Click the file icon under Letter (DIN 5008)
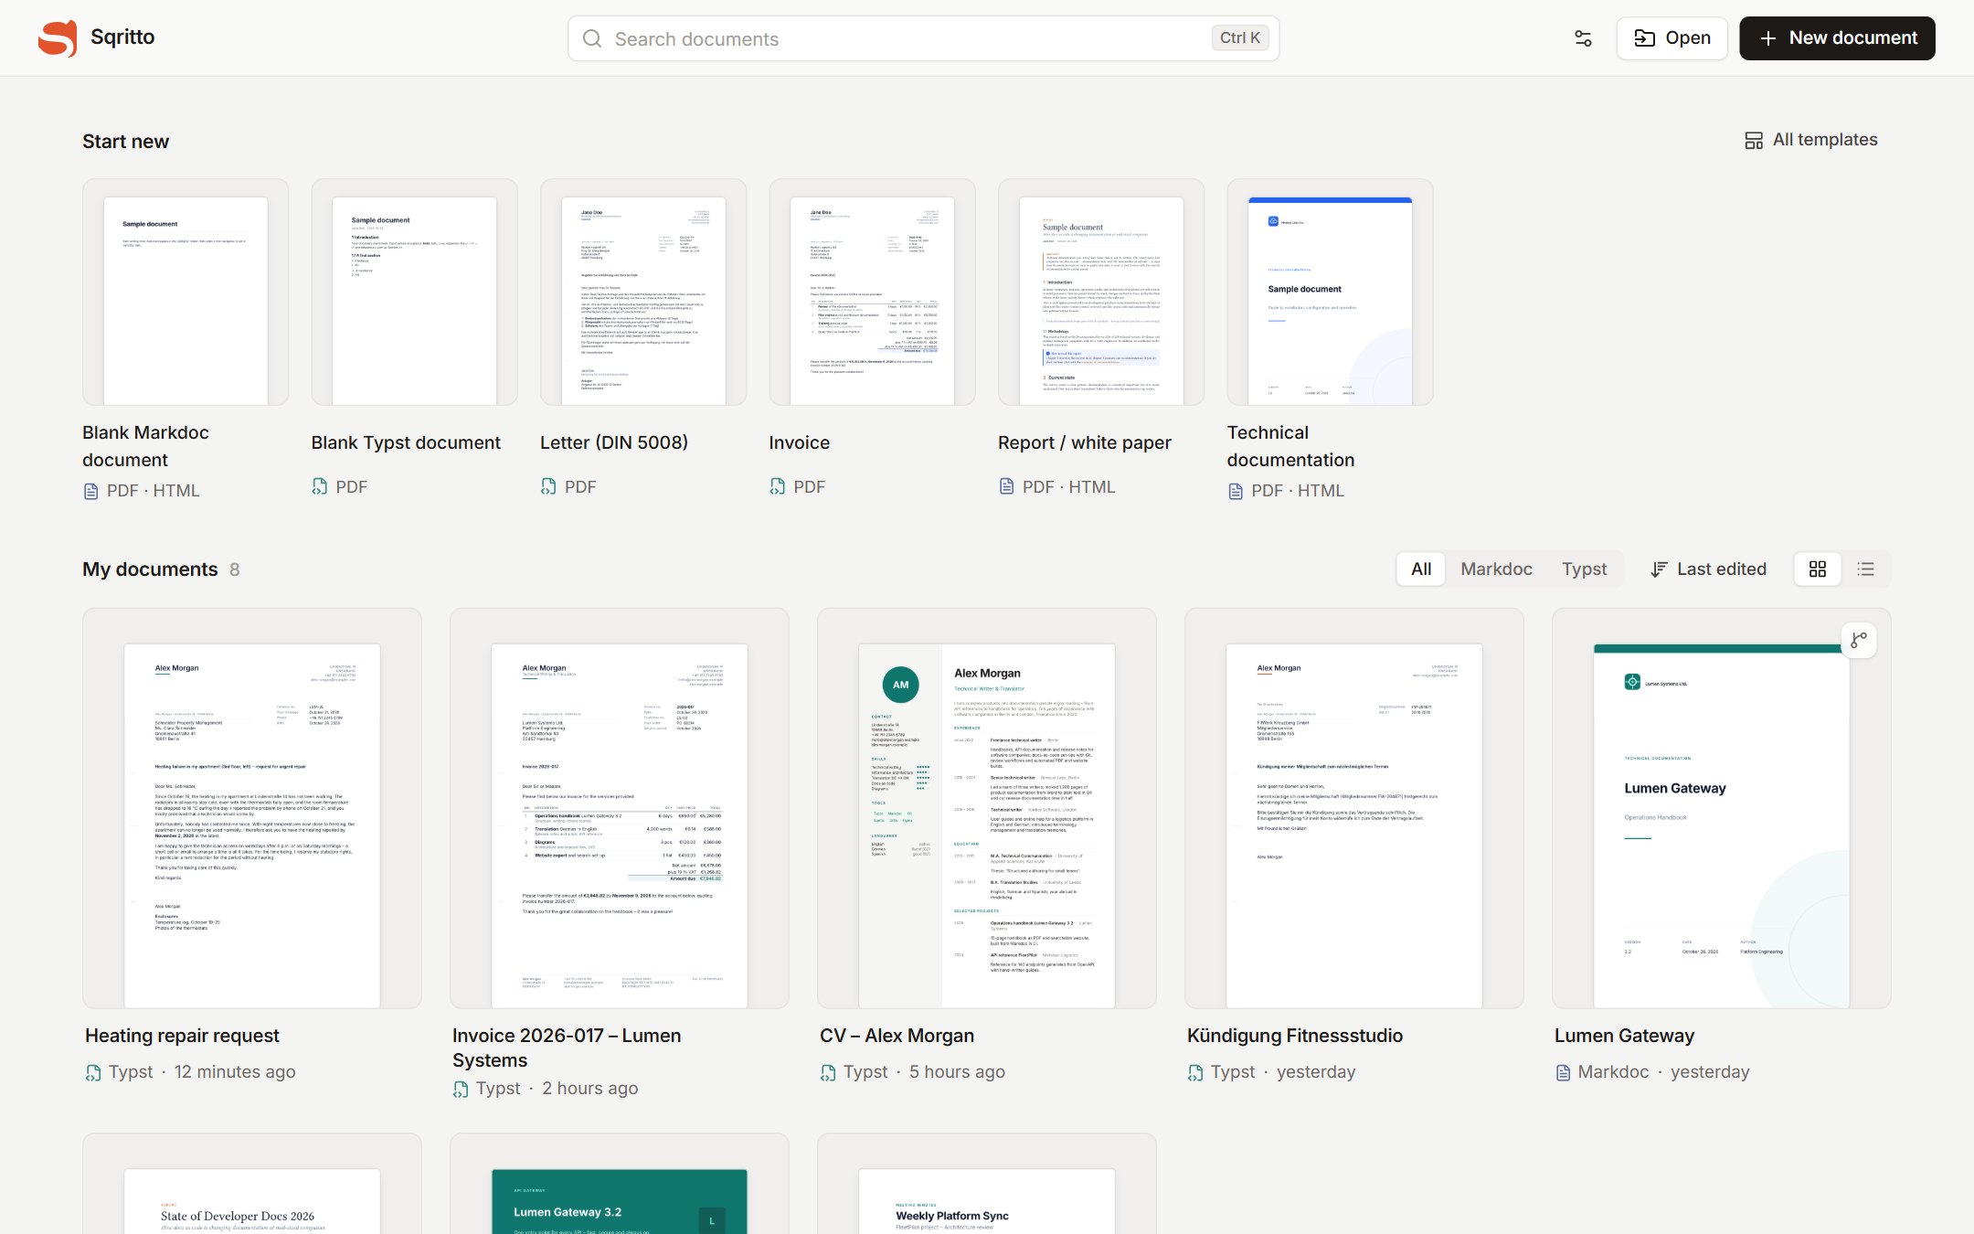The height and width of the screenshot is (1234, 1974). pos(548,486)
